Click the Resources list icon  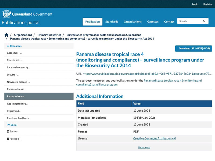tap(8, 46)
